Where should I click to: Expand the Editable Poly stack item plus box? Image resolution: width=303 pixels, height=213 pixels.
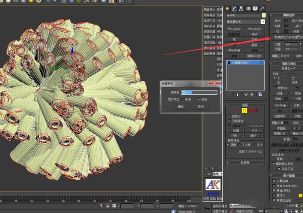(x=229, y=63)
